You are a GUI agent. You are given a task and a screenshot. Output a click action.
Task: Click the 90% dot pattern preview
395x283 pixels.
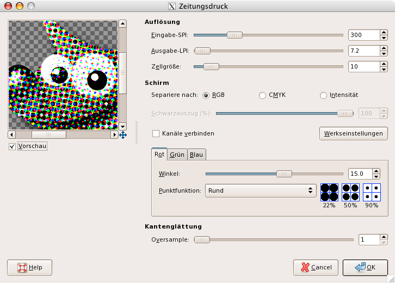(372, 192)
